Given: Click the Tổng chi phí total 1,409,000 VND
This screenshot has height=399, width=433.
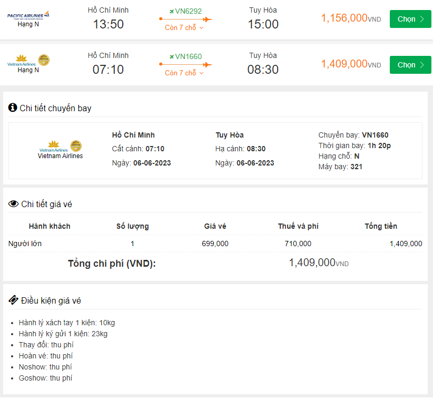Looking at the screenshot, I should point(318,262).
